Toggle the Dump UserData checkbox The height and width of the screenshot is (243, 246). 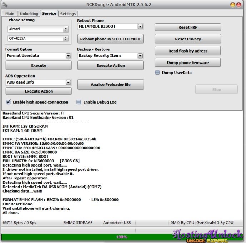click(157, 73)
